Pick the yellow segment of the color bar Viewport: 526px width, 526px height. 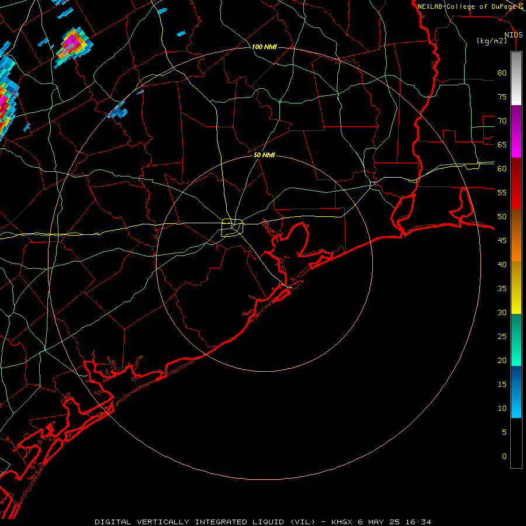[x=516, y=288]
